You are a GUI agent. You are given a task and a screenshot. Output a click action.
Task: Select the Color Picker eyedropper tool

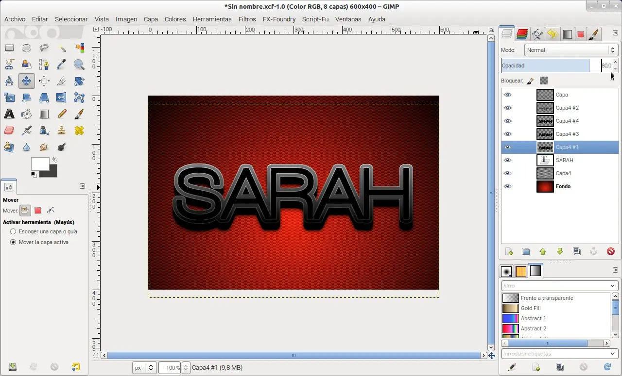pos(62,65)
